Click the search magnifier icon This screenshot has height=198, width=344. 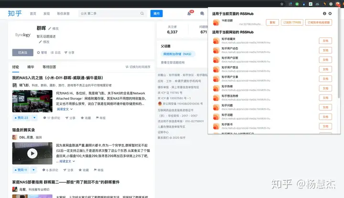[142, 13]
